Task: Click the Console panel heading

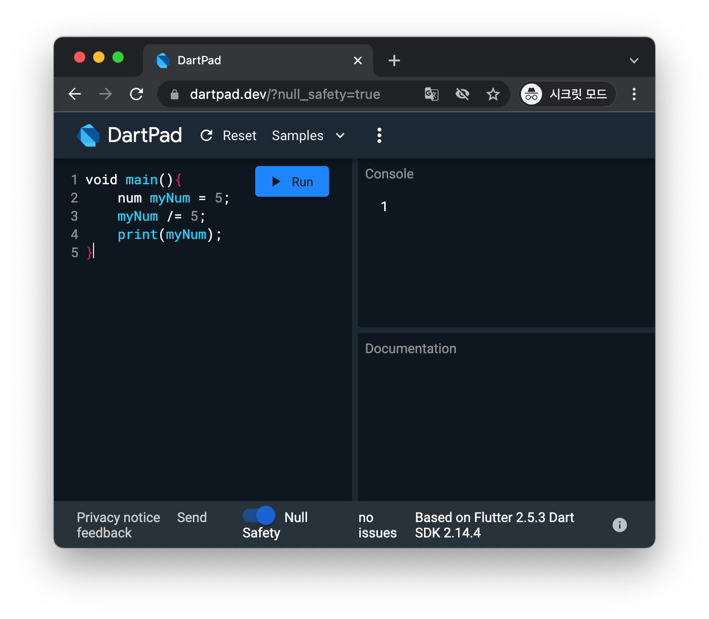Action: 390,174
